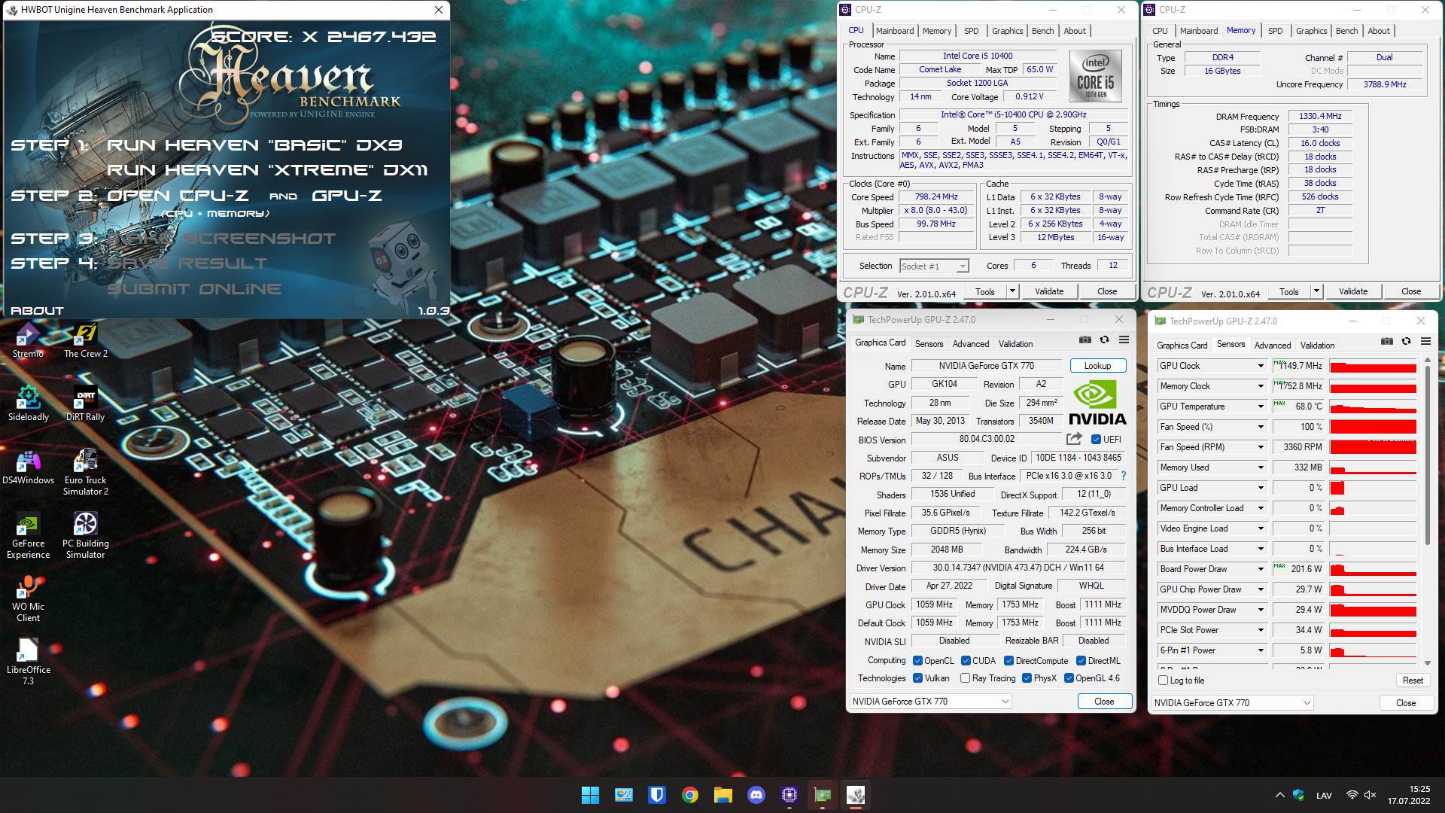The width and height of the screenshot is (1445, 813).
Task: Expand Memory Clock sensor dropdown
Action: 1261,386
